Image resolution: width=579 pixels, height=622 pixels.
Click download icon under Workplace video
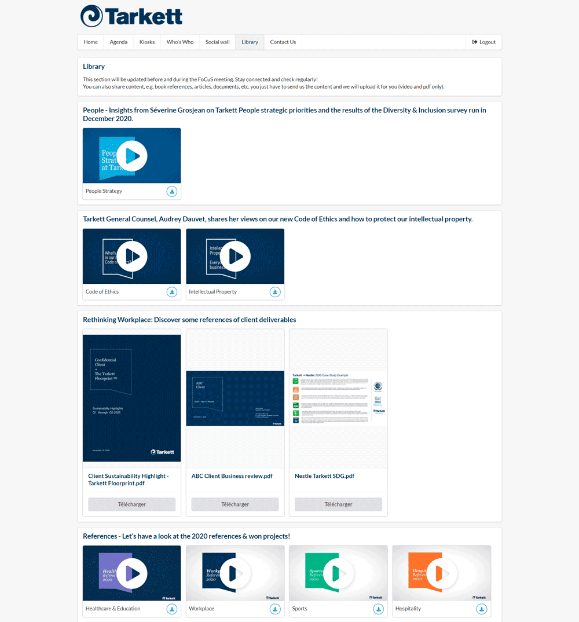click(275, 609)
